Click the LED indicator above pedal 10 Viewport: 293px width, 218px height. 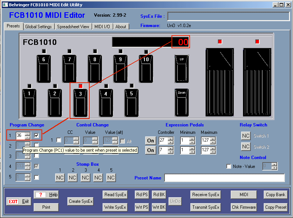pos(146,52)
